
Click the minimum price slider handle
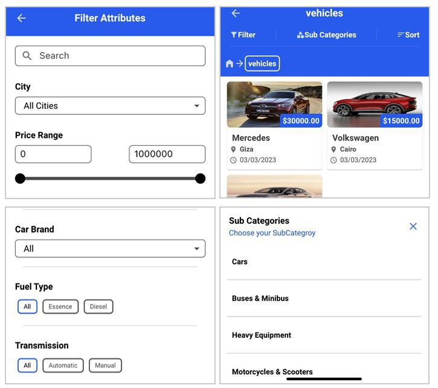click(x=20, y=179)
